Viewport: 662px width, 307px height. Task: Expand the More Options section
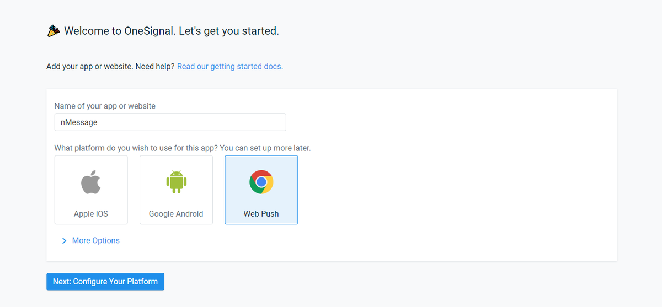90,241
